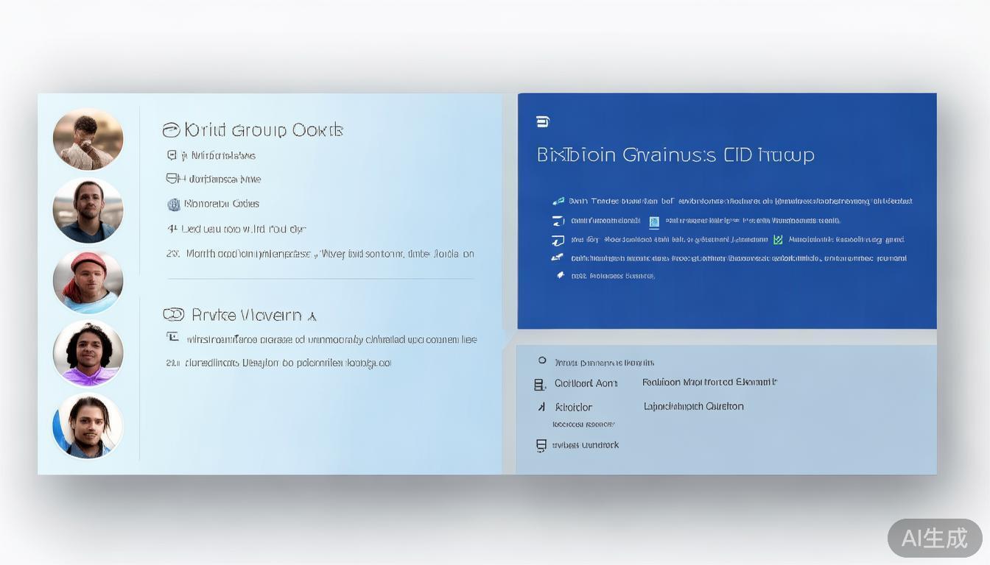
Task: Click the icon at the start of bottom-right panel's last row
Action: [541, 445]
